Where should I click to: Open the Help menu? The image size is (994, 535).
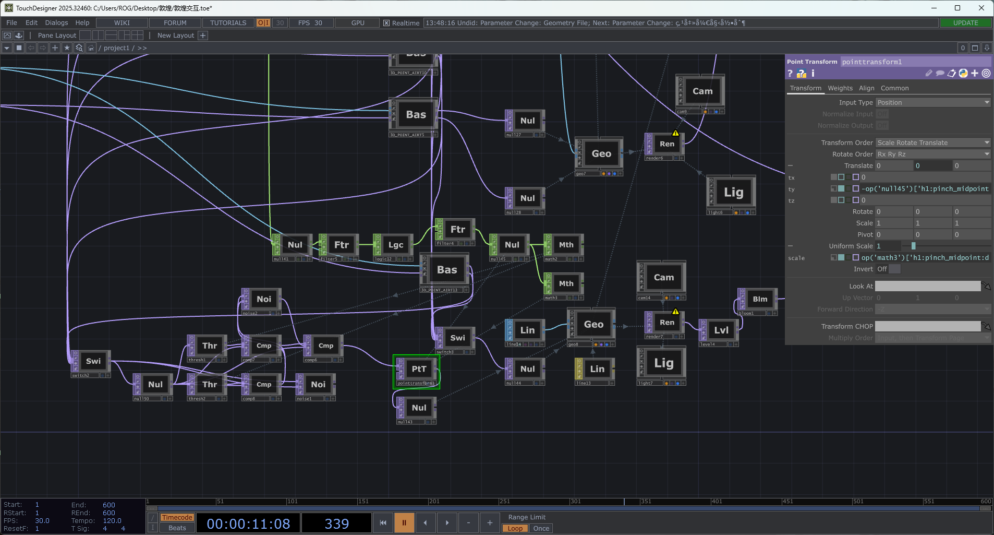pos(82,23)
